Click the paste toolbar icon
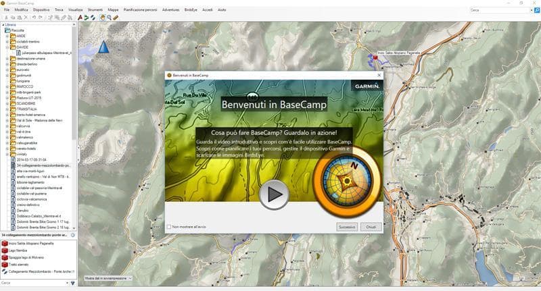 tap(20, 18)
